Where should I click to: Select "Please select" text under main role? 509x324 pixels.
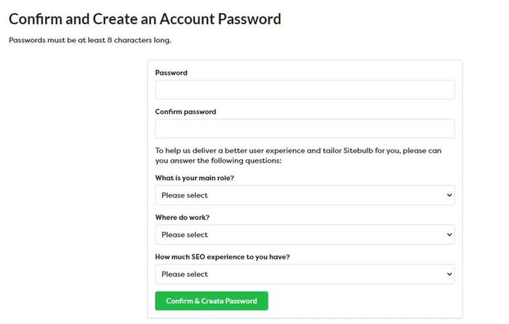(185, 195)
